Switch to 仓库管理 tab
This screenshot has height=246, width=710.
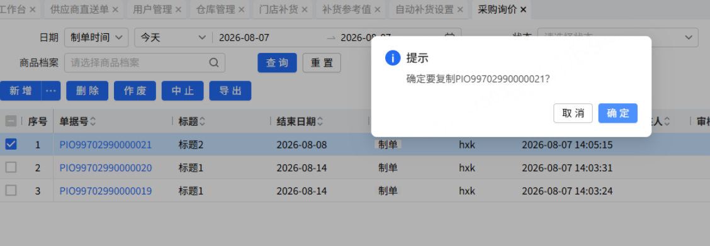click(215, 9)
